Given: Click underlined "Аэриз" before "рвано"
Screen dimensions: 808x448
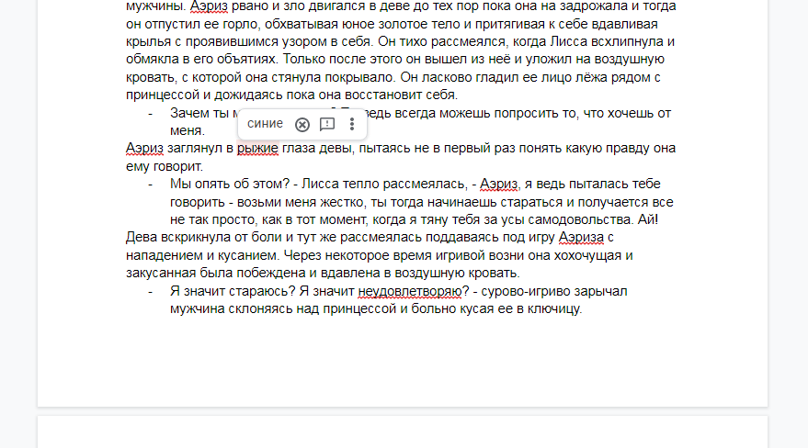Looking at the screenshot, I should pyautogui.click(x=209, y=6).
